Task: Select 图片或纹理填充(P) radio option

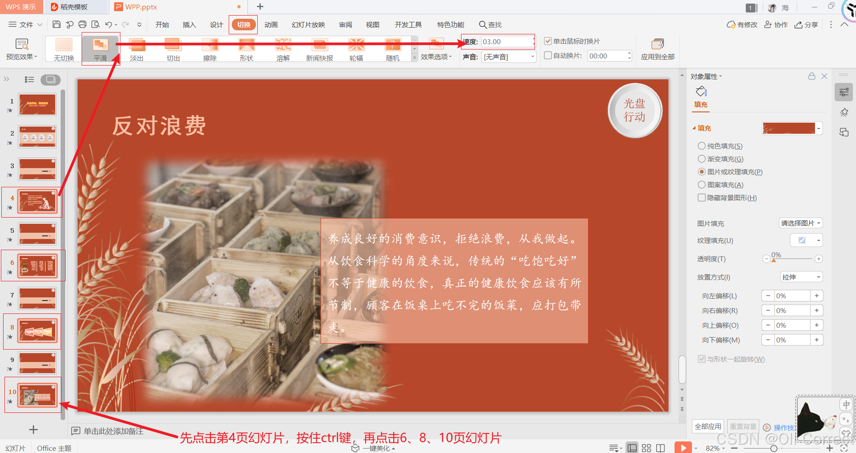Action: coord(701,172)
